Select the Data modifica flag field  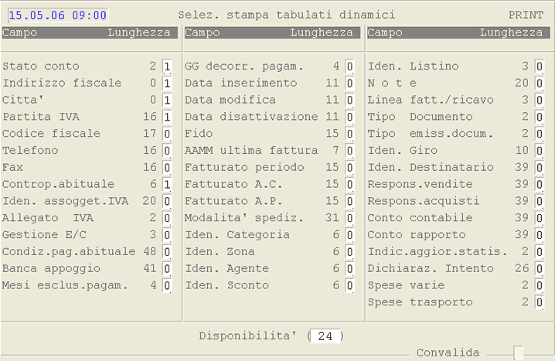tap(349, 100)
